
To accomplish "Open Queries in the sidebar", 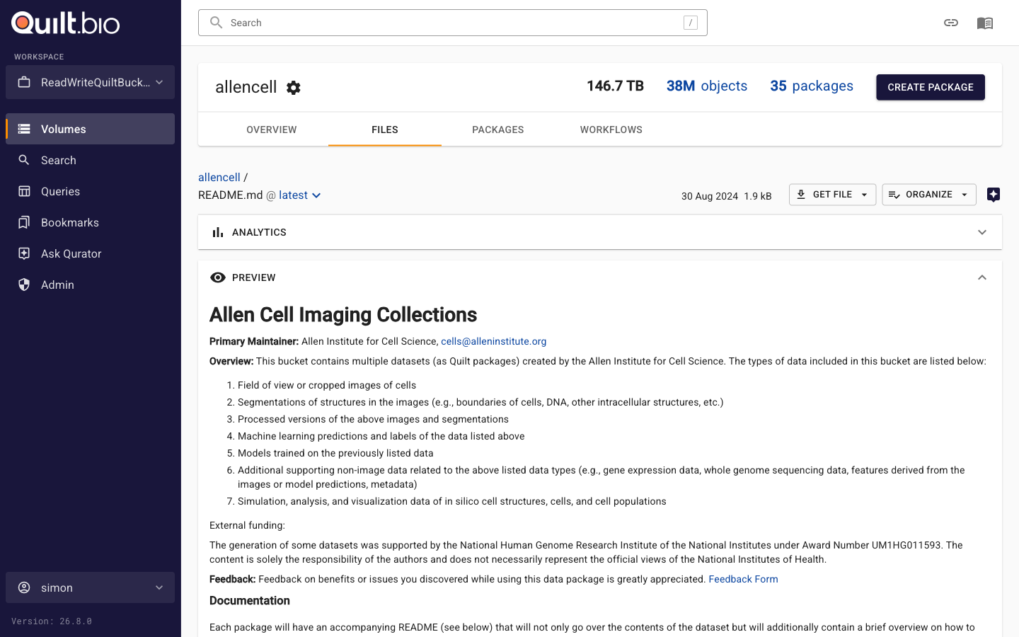I will (90, 191).
